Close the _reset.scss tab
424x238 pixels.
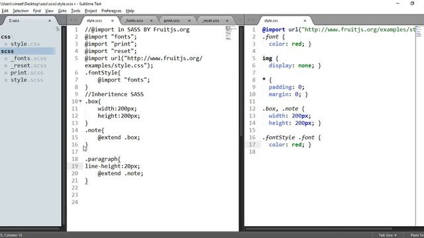pyautogui.click(x=227, y=20)
